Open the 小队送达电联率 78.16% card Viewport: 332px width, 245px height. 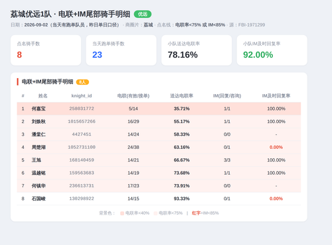(x=197, y=50)
